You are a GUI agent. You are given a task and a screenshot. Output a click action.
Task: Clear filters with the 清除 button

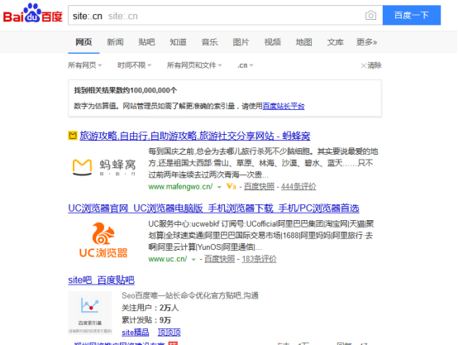[371, 65]
